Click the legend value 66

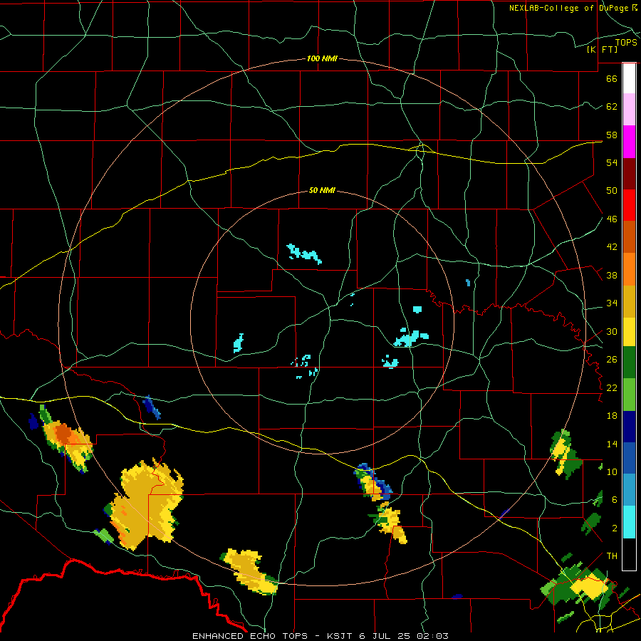(x=612, y=78)
